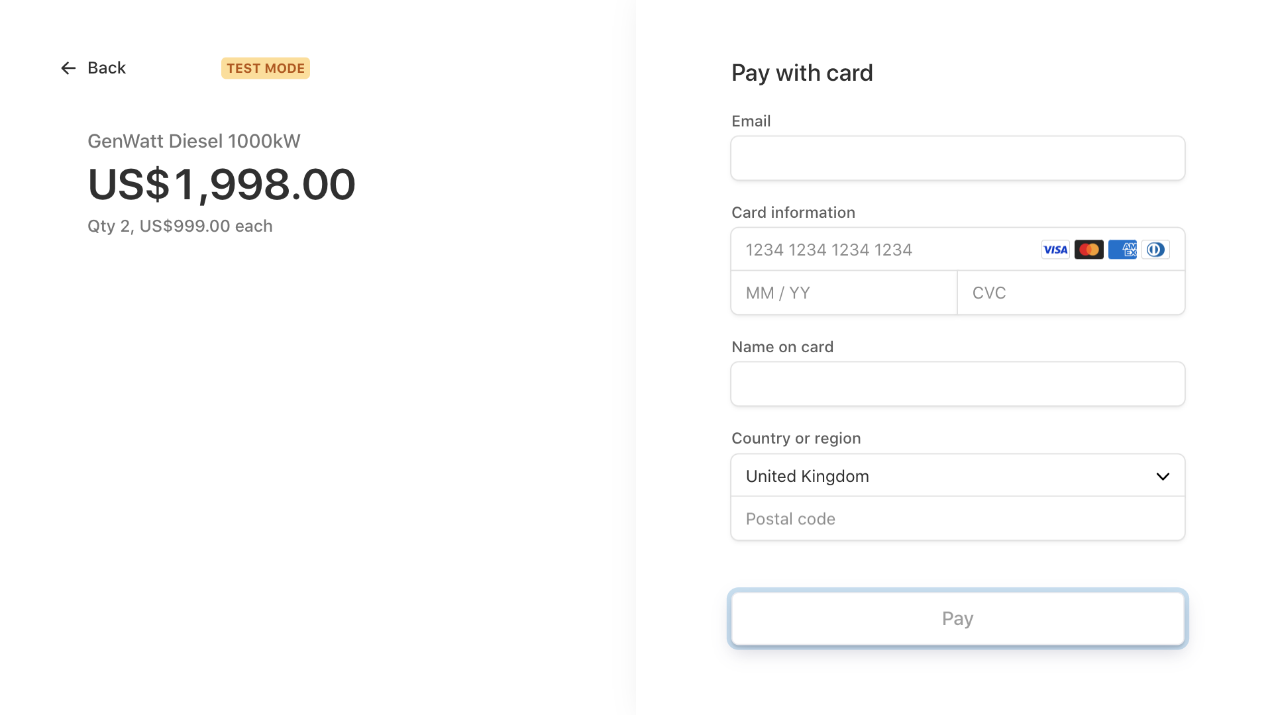Click the MM / YY expiry field
Viewport: 1272px width, 715px height.
pos(844,293)
